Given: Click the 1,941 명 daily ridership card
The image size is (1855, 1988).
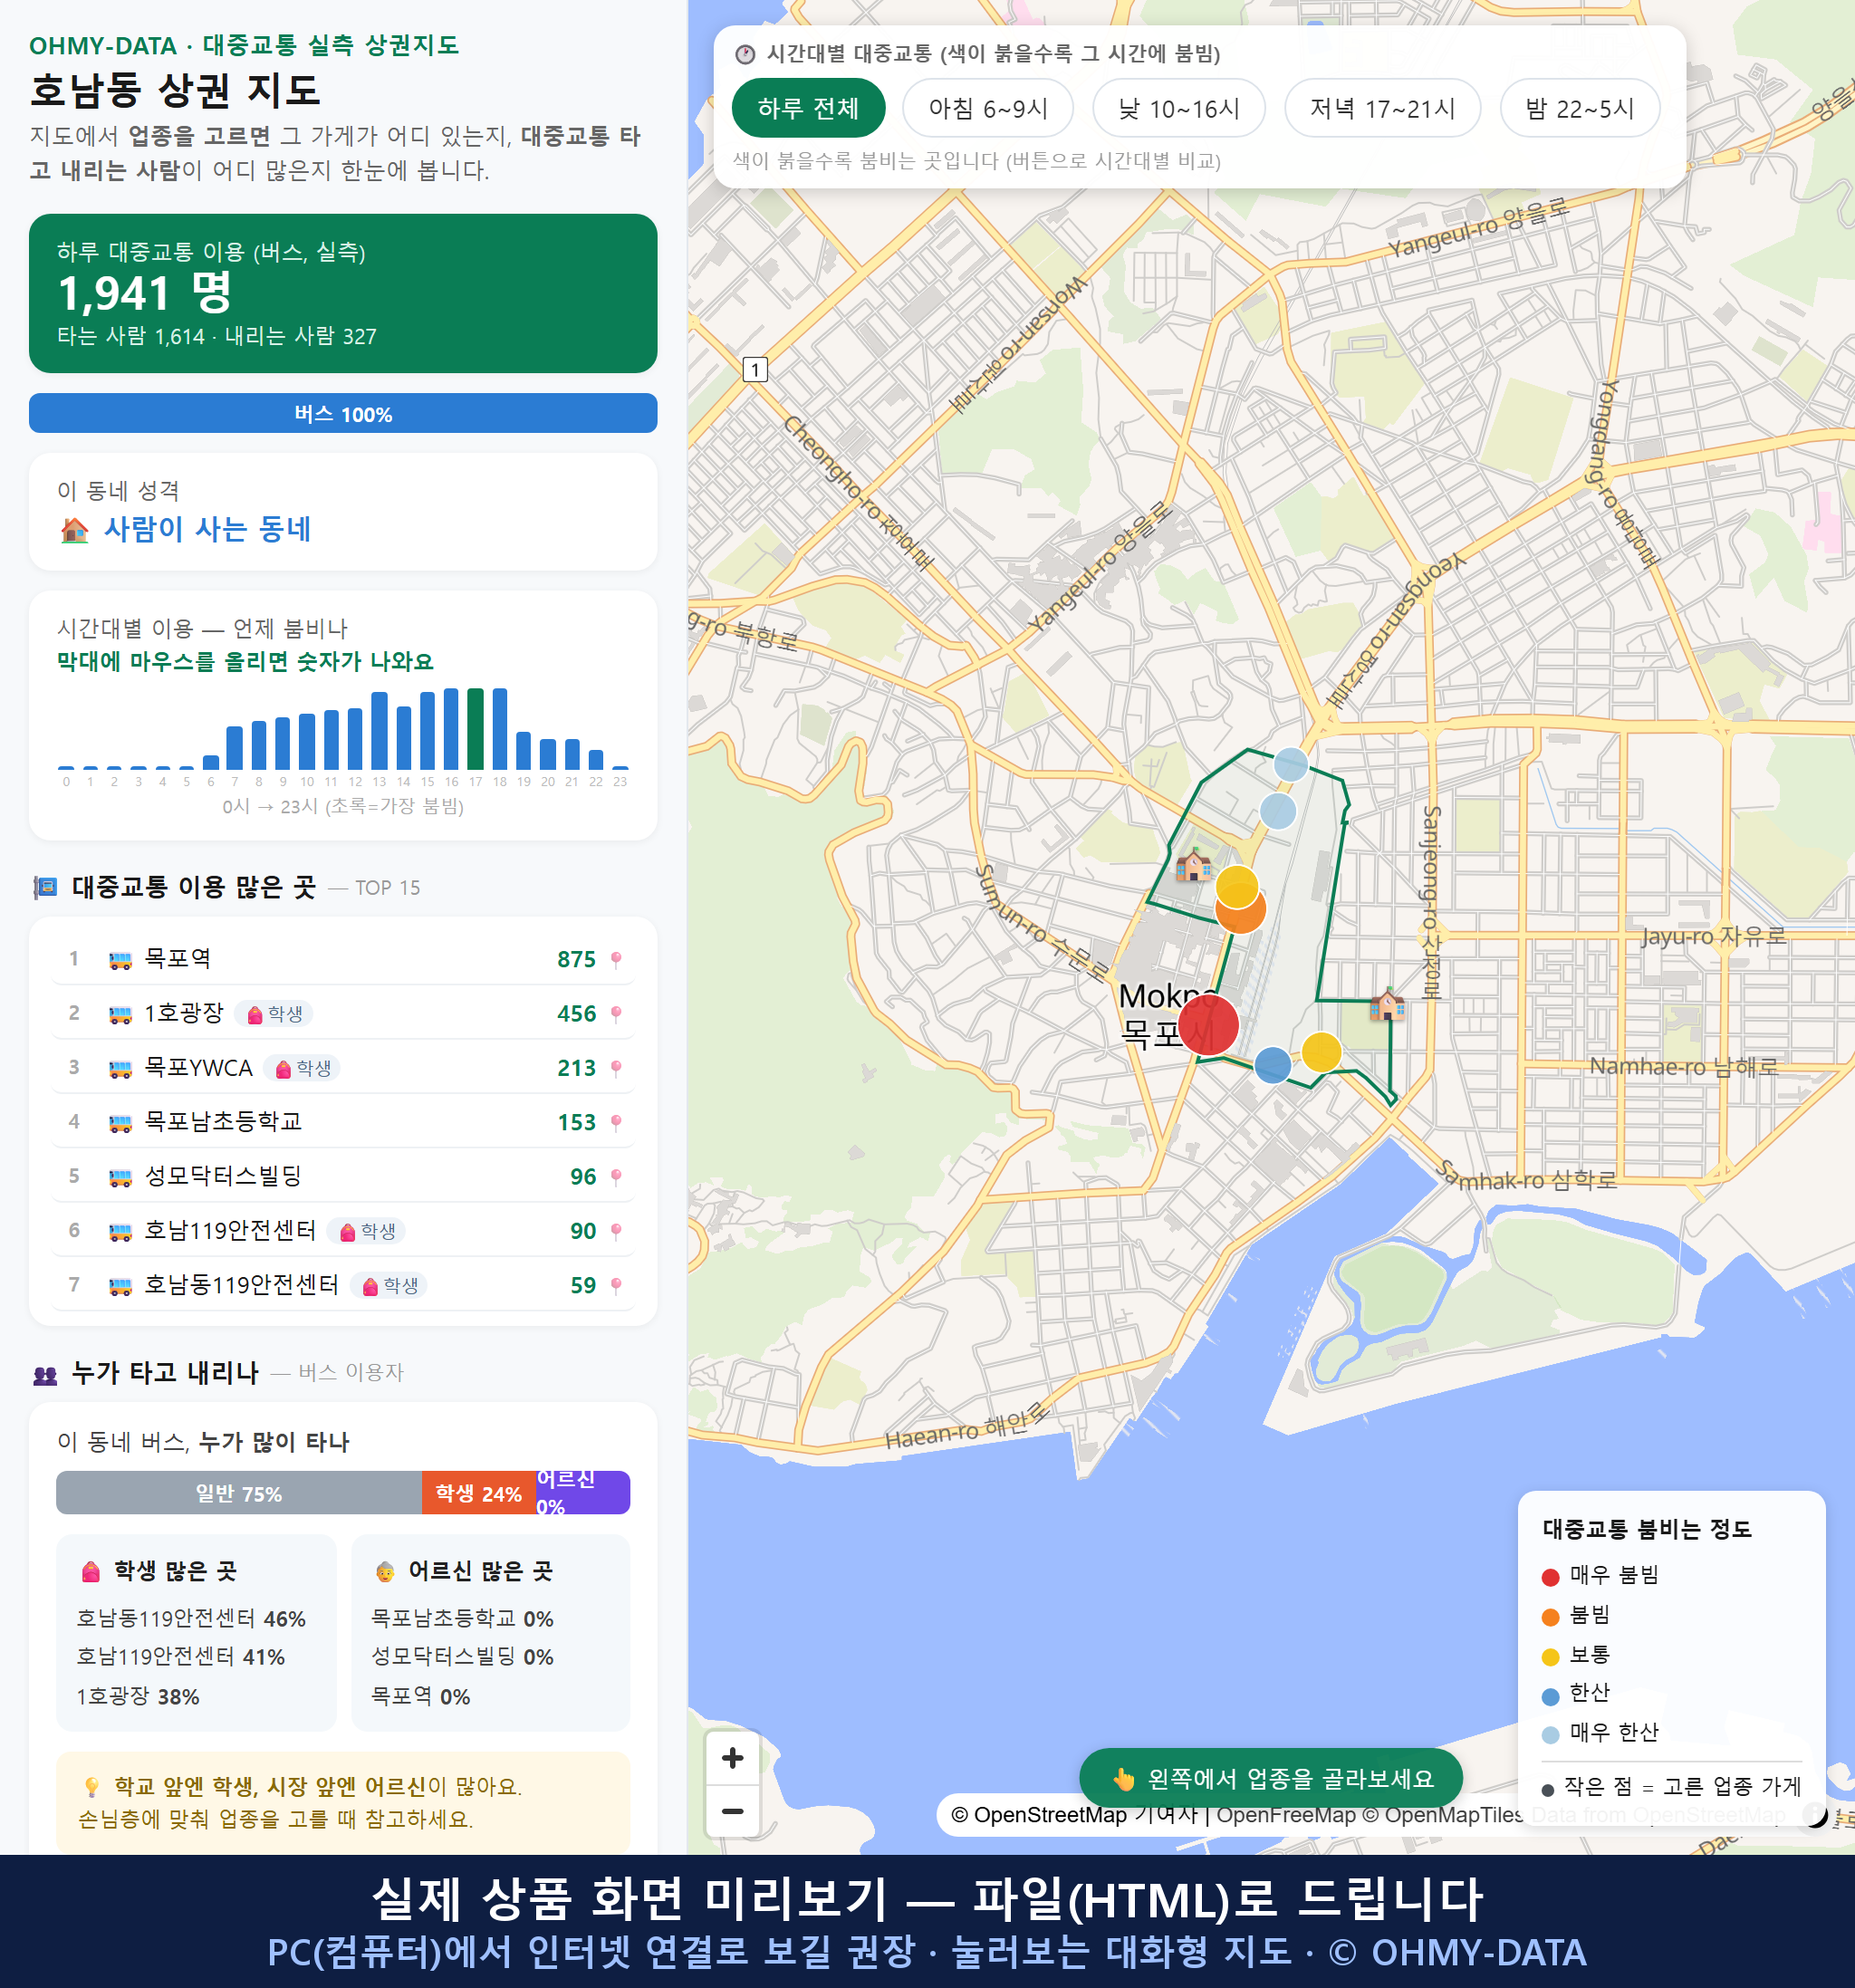Looking at the screenshot, I should 343,293.
